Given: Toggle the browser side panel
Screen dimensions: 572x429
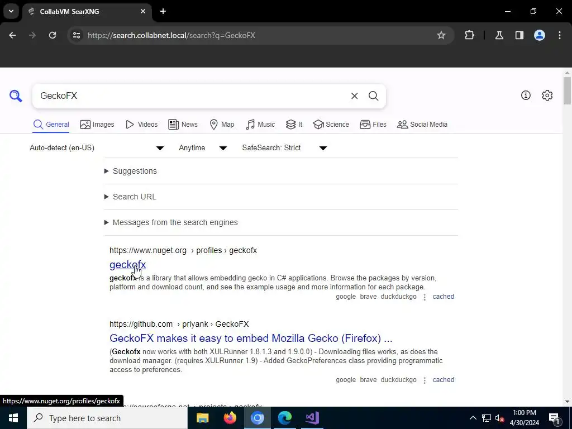Looking at the screenshot, I should point(519,35).
